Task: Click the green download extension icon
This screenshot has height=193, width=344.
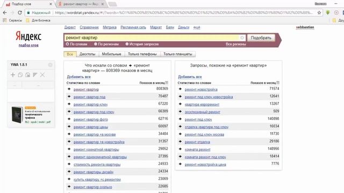Action: [x=328, y=13]
